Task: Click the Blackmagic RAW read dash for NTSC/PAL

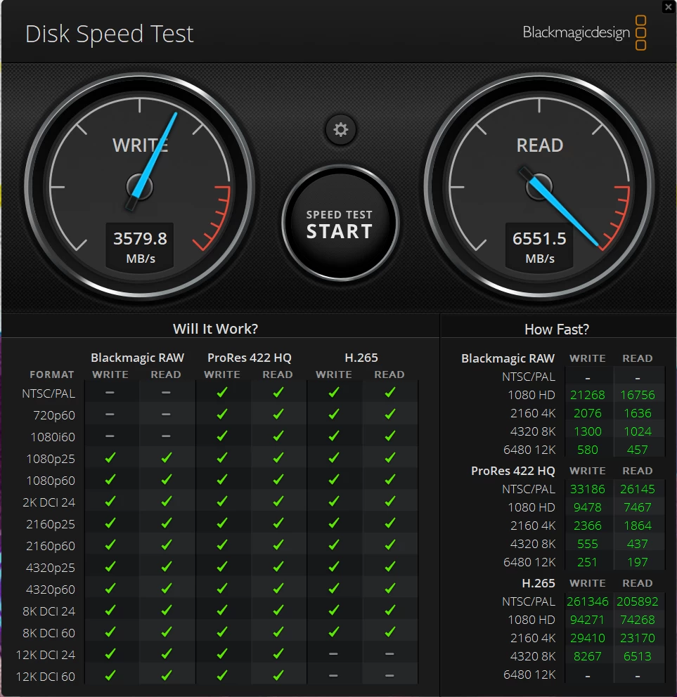Action: (166, 393)
